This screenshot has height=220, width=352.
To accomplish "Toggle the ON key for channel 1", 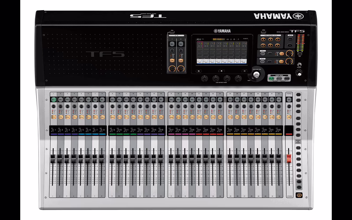I will (x=53, y=117).
